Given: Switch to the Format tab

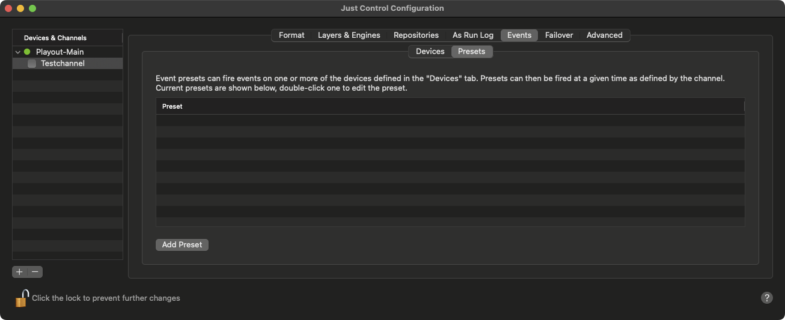Looking at the screenshot, I should click(292, 35).
